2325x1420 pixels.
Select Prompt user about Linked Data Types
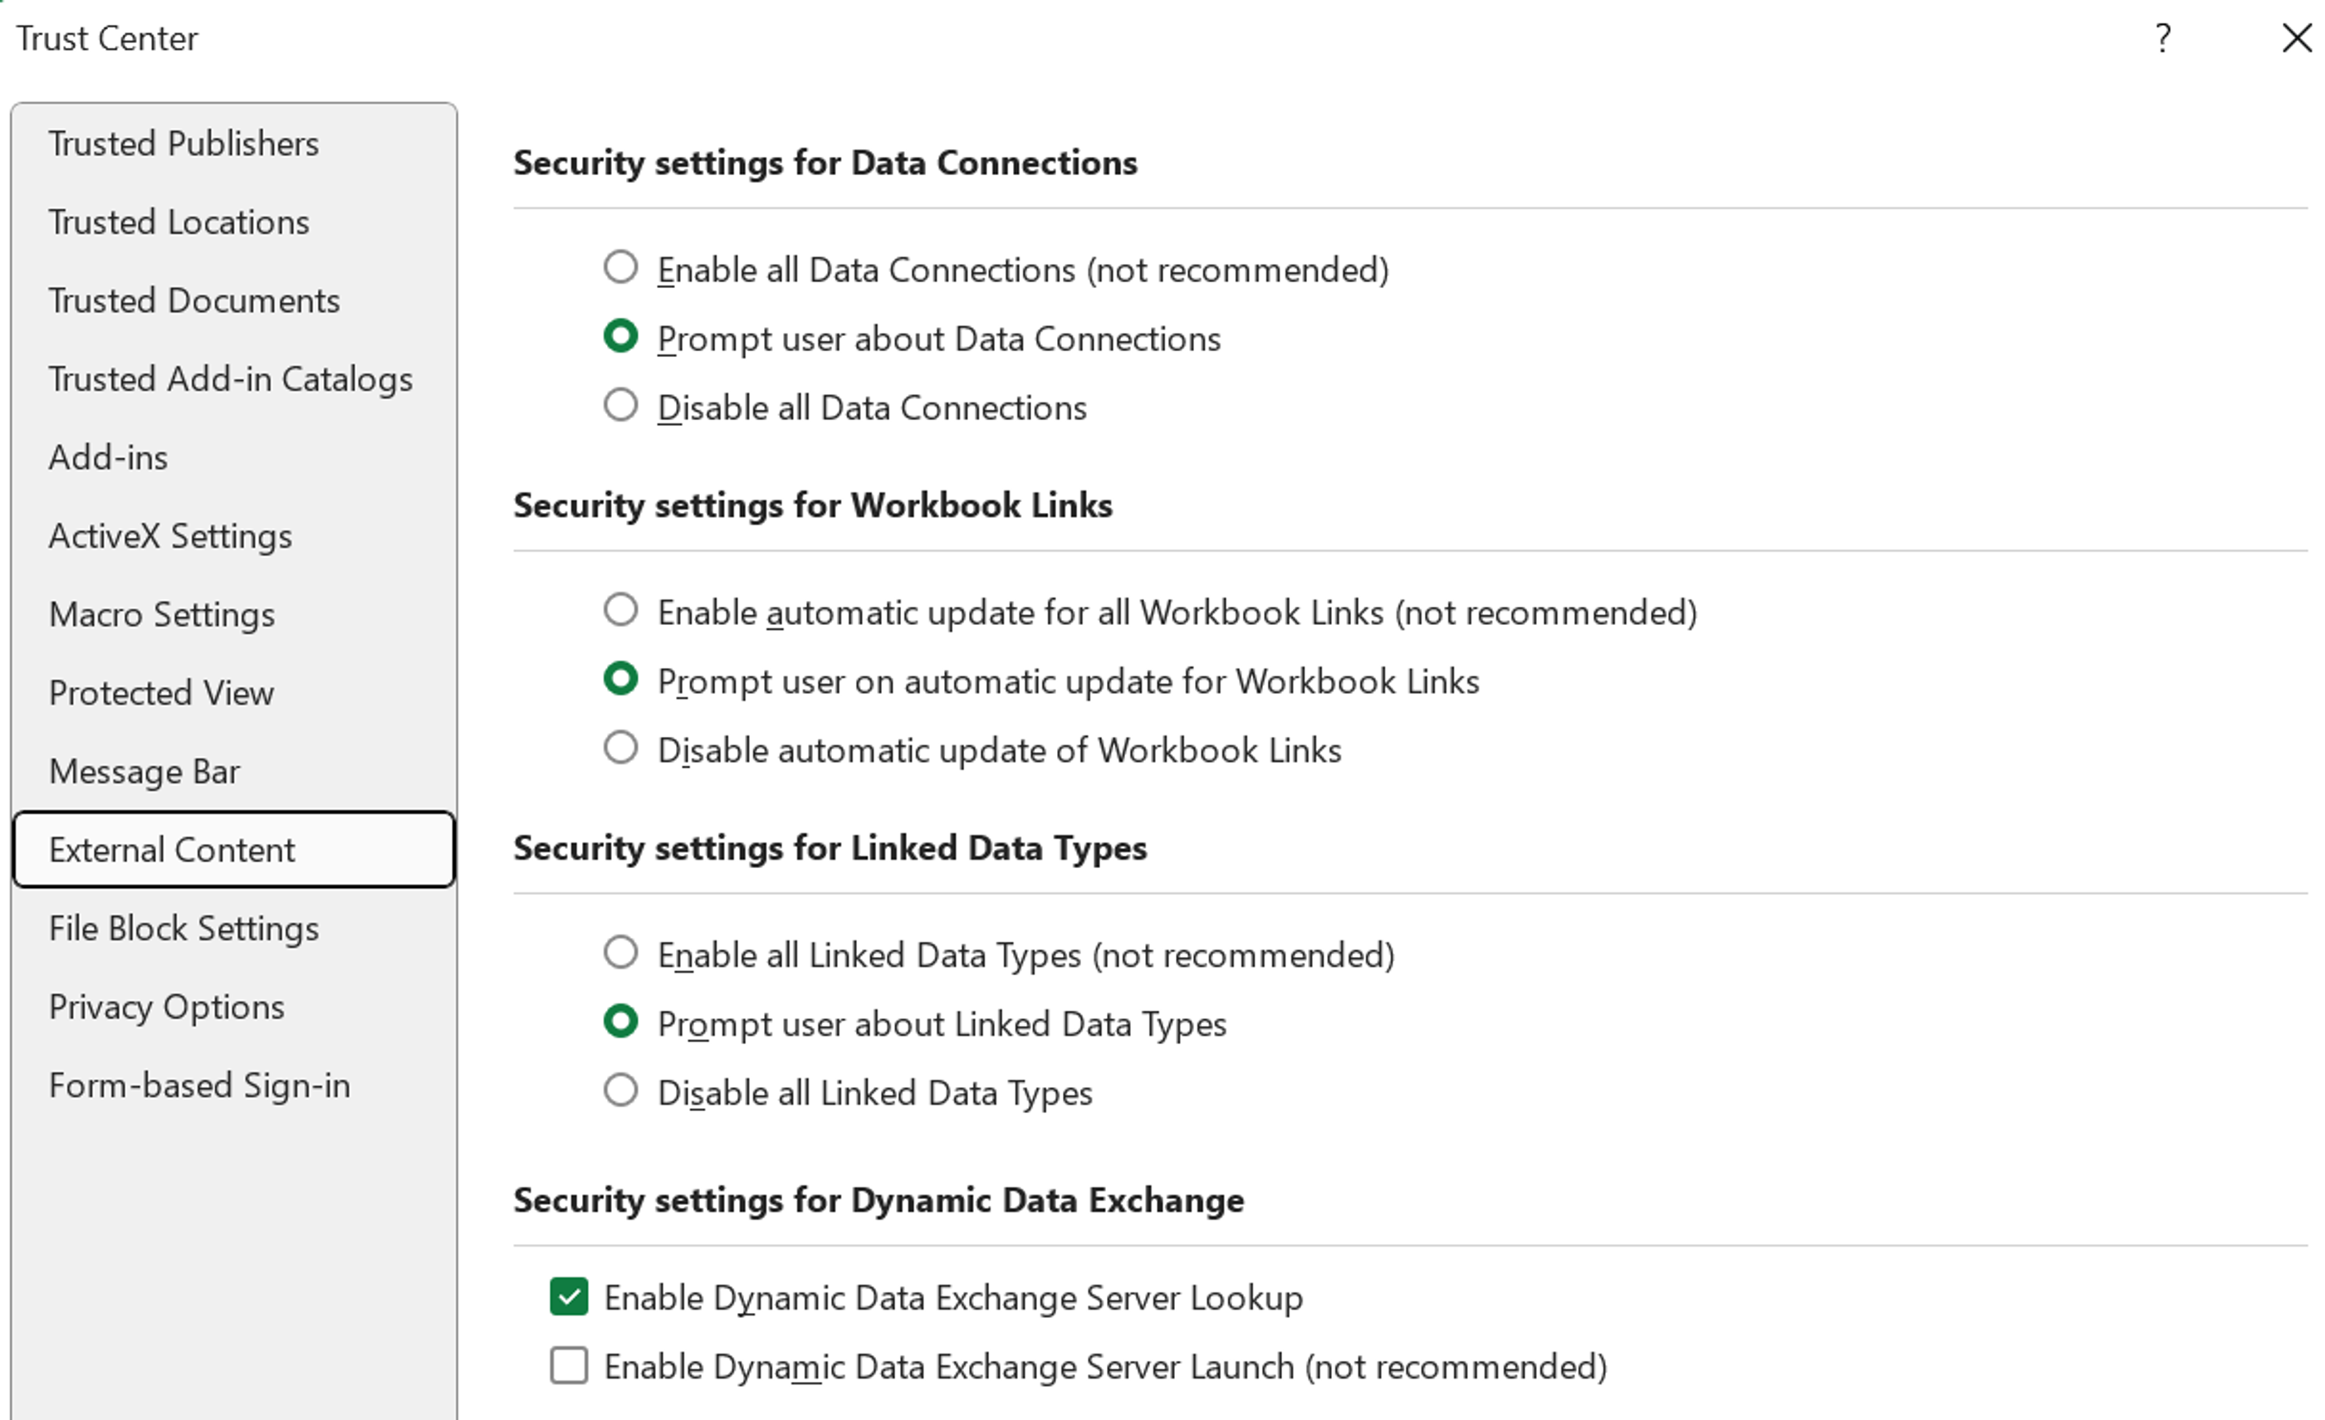click(x=620, y=1022)
